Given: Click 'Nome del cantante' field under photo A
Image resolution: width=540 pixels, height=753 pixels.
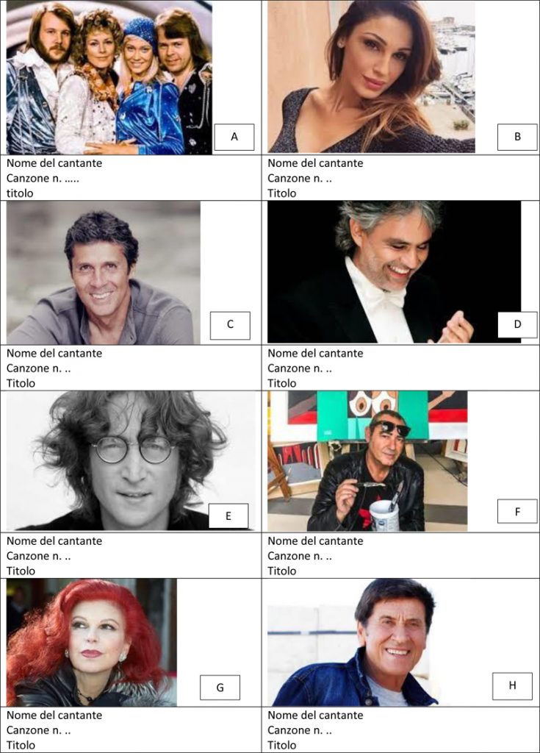Looking at the screenshot, I should (x=54, y=163).
